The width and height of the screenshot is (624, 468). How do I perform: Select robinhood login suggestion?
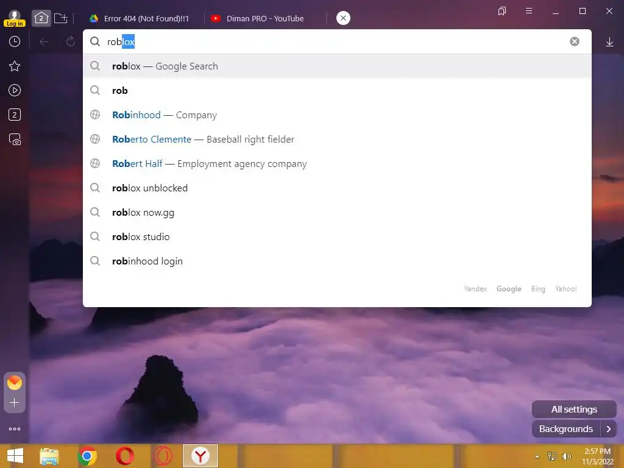tap(337, 261)
